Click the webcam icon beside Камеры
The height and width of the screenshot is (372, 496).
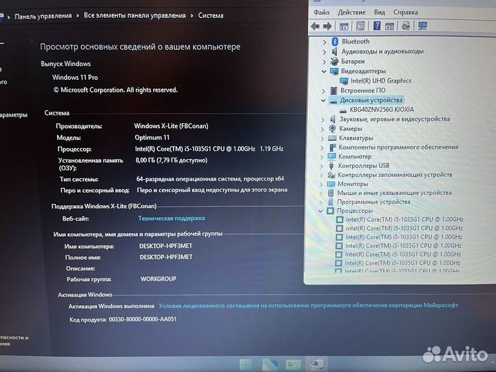tap(332, 128)
